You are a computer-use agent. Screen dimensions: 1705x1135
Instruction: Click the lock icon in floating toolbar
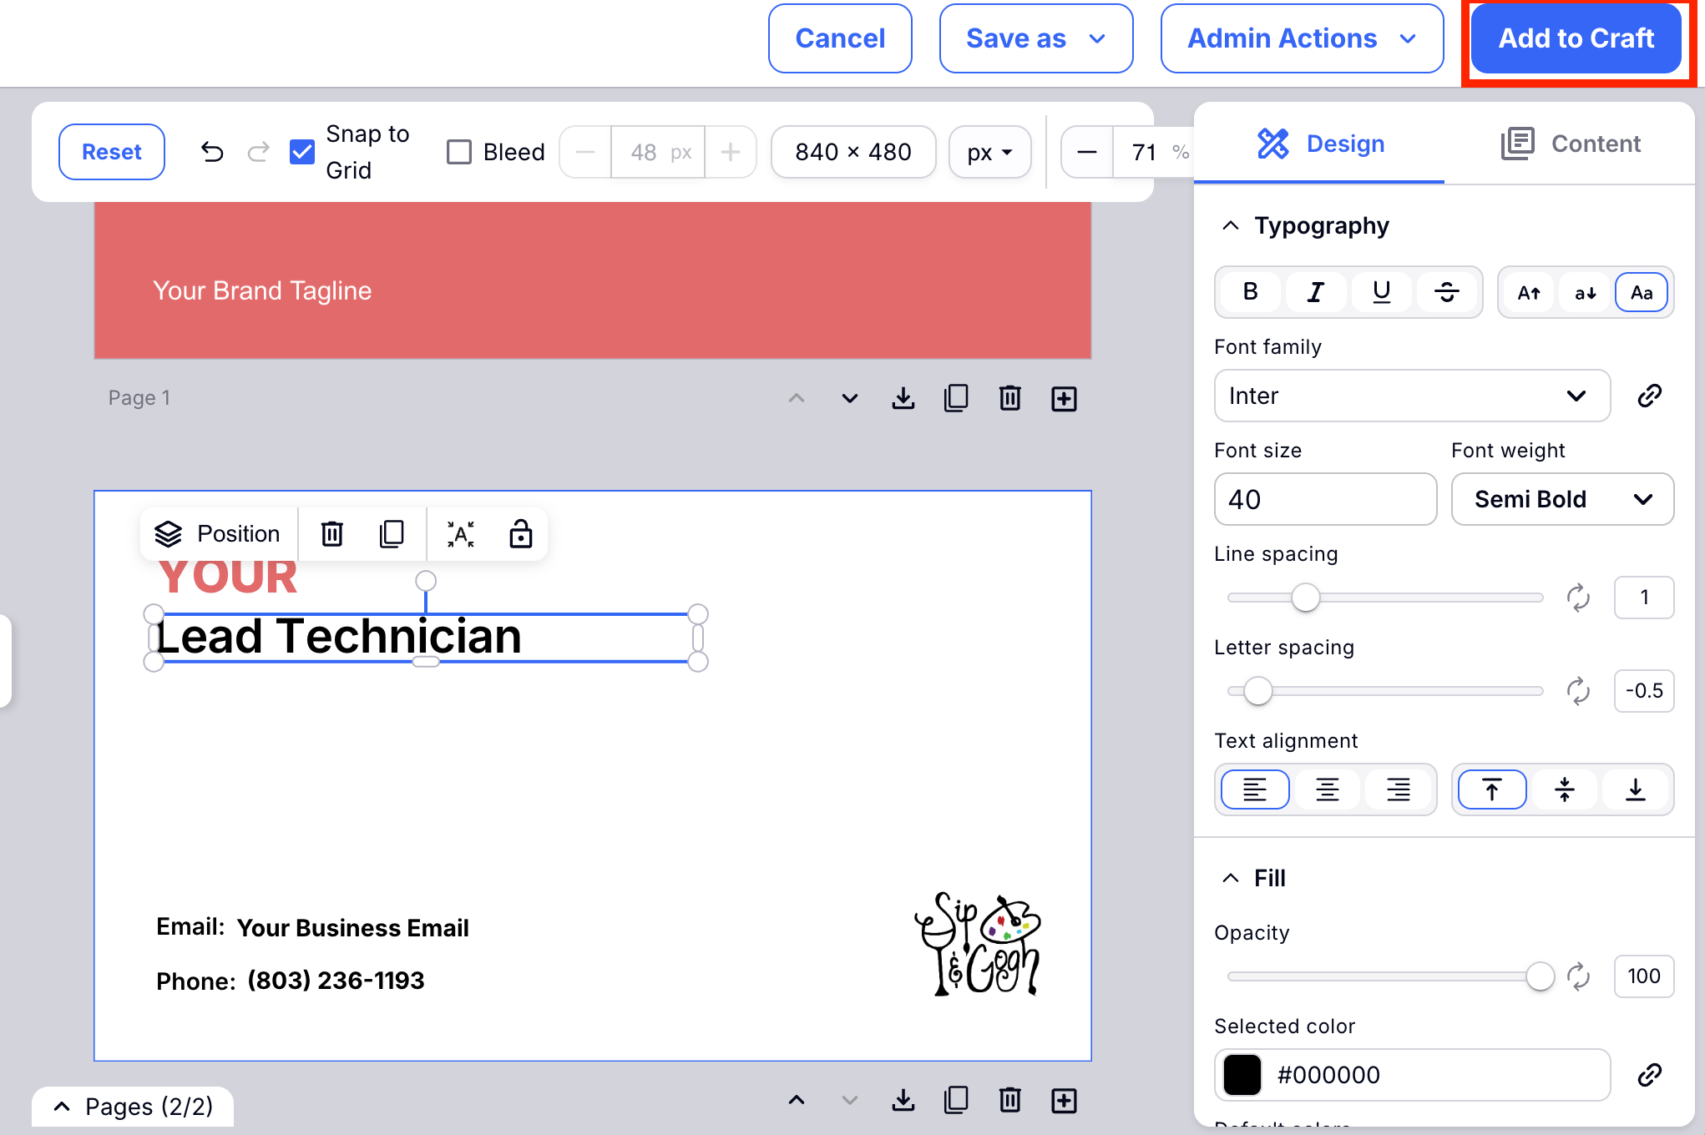pyautogui.click(x=520, y=534)
